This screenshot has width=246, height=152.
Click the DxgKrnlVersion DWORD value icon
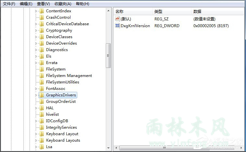point(117,26)
